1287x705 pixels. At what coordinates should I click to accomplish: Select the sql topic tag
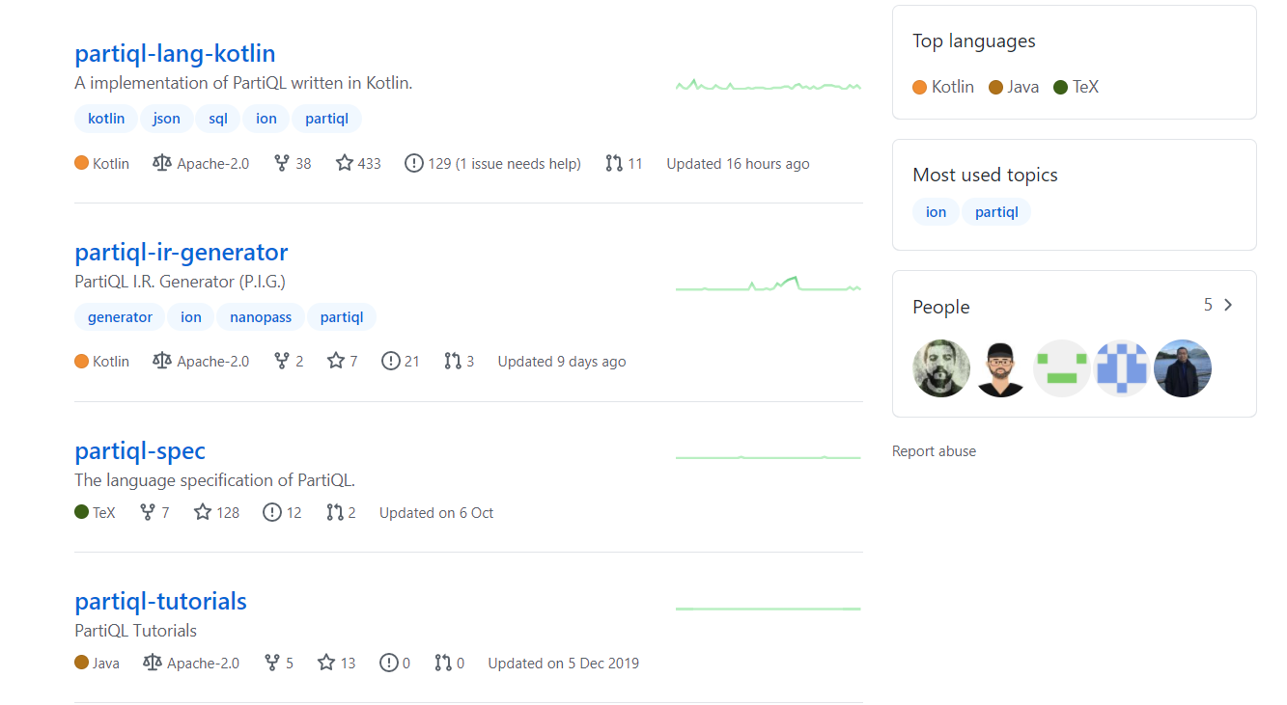point(218,119)
